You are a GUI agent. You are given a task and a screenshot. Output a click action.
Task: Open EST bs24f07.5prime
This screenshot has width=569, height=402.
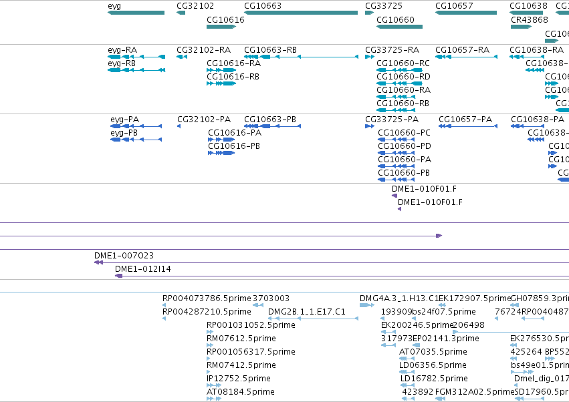pos(444,312)
